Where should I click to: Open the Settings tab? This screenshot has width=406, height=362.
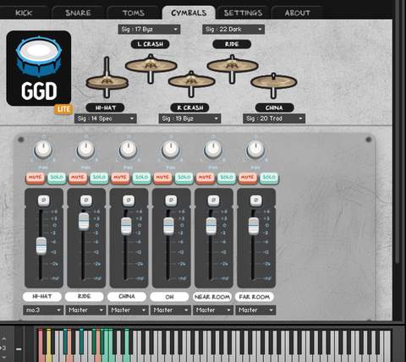243,13
